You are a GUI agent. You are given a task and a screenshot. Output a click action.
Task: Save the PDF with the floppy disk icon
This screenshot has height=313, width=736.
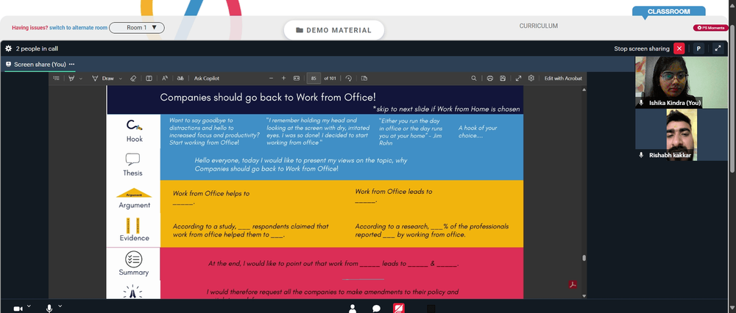point(503,78)
